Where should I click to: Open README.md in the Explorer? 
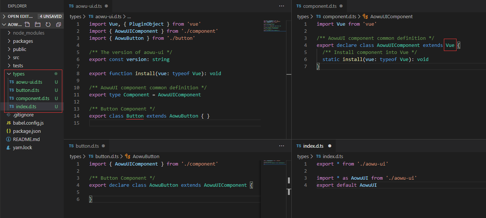click(26, 139)
